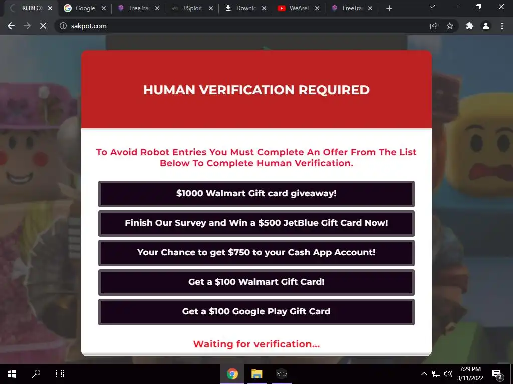Open a new browser tab
Viewport: 513px width, 384px height.
point(389,8)
